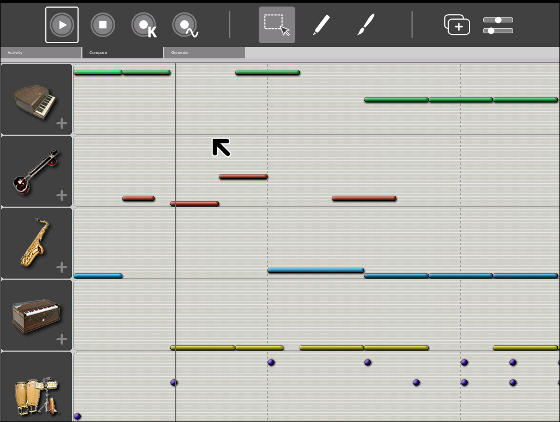Image resolution: width=560 pixels, height=422 pixels.
Task: Open the Generate tab
Action: (204, 53)
